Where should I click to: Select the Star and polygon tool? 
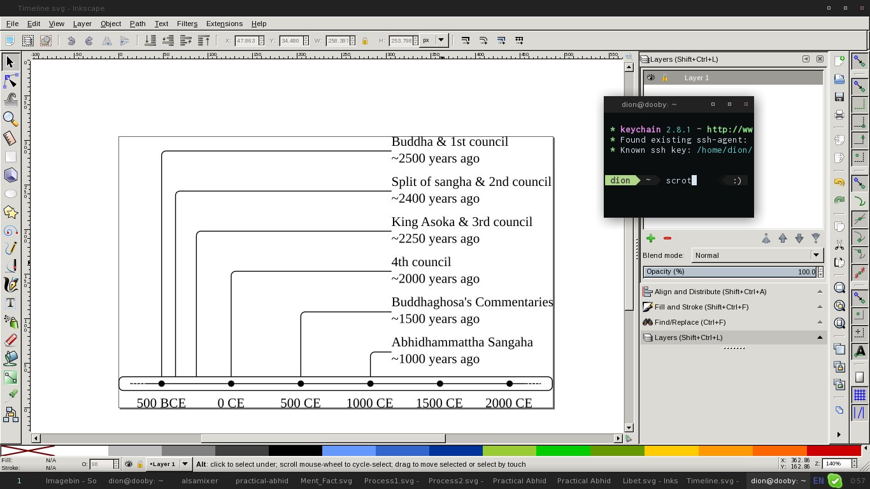pyautogui.click(x=10, y=211)
